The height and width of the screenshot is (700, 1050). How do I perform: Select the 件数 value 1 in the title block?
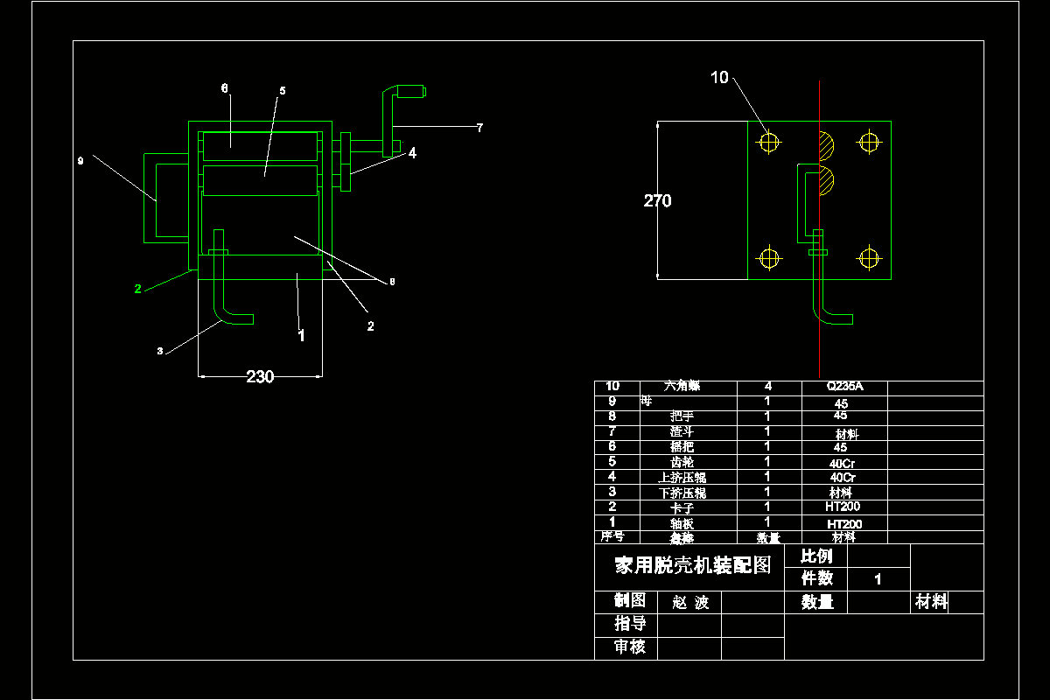878,579
